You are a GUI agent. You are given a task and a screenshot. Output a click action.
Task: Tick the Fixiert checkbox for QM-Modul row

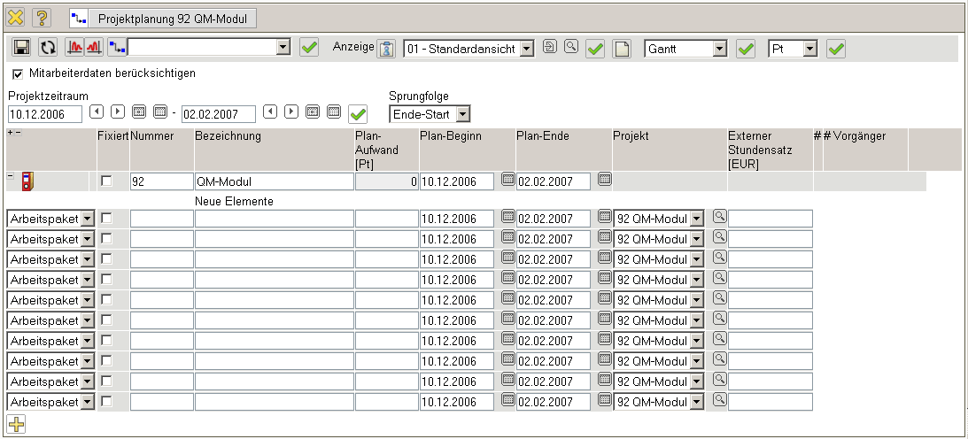point(106,181)
